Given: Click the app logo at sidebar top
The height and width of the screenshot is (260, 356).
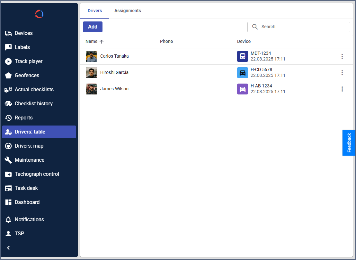Looking at the screenshot, I should click(x=39, y=14).
